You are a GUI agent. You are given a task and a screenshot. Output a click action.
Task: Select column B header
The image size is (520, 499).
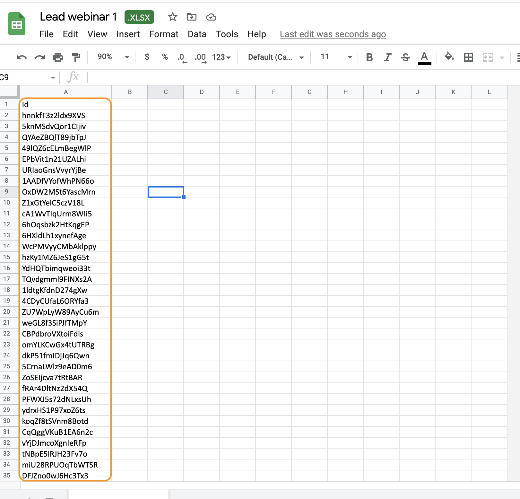point(130,92)
